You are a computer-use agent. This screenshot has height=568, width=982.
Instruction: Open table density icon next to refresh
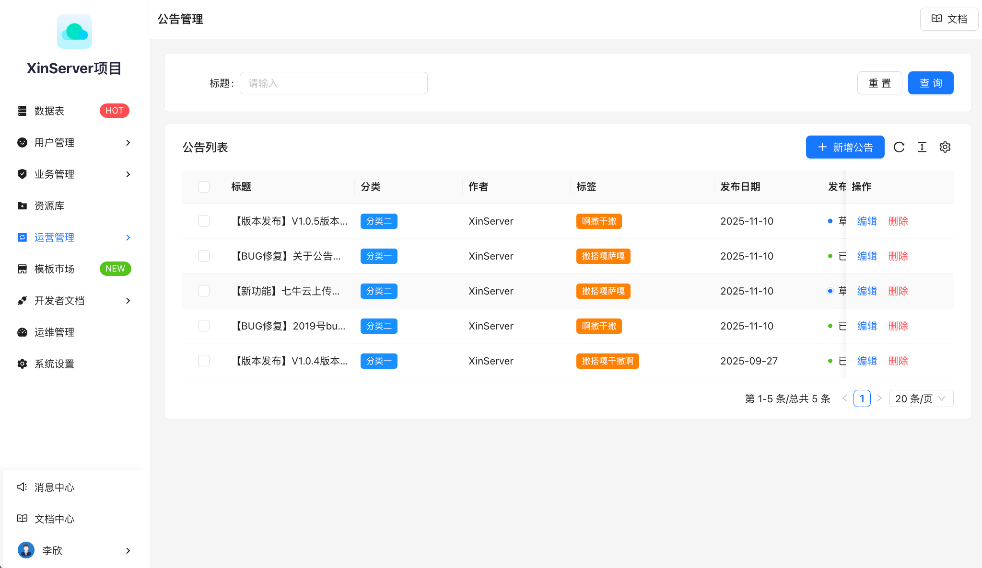coord(922,147)
